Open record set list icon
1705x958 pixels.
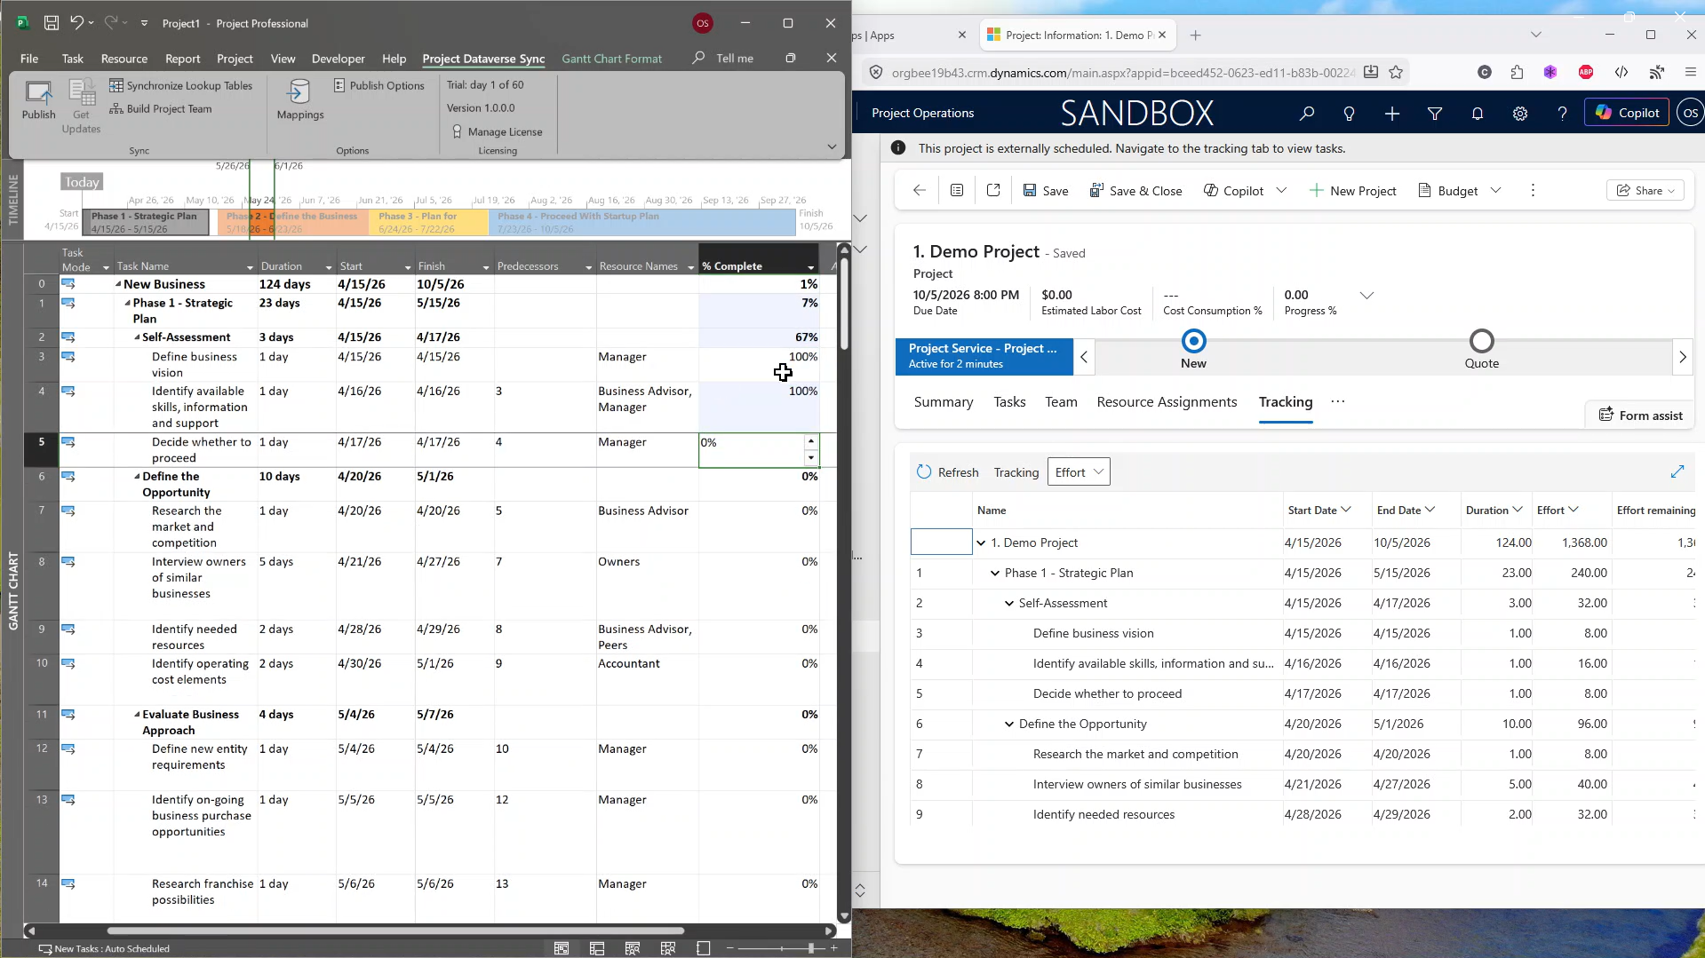[x=957, y=190]
